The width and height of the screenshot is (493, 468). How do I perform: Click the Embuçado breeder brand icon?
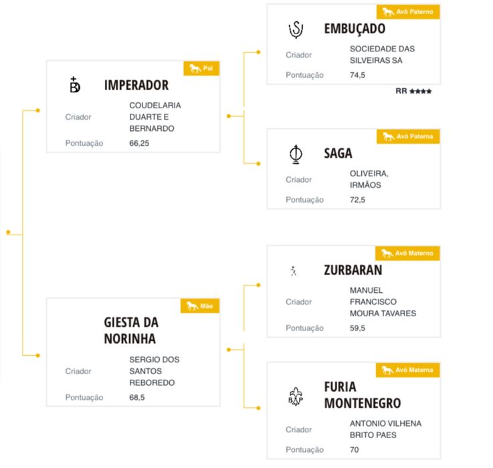tap(296, 29)
